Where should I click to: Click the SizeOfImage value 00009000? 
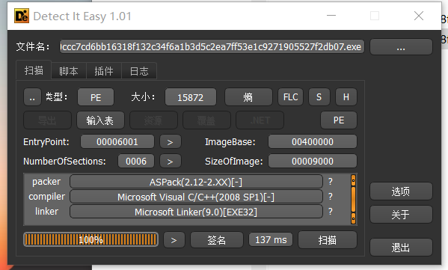coord(313,161)
